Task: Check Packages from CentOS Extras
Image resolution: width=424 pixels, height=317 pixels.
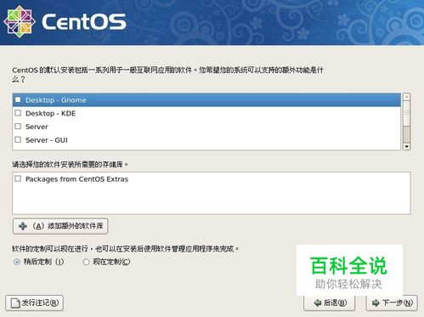Action: coord(18,178)
